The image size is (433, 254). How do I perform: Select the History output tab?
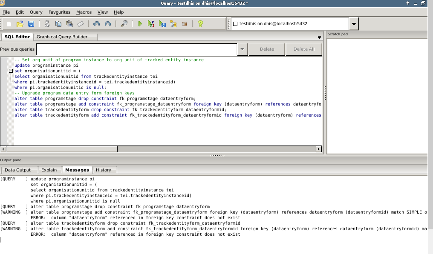click(x=103, y=170)
